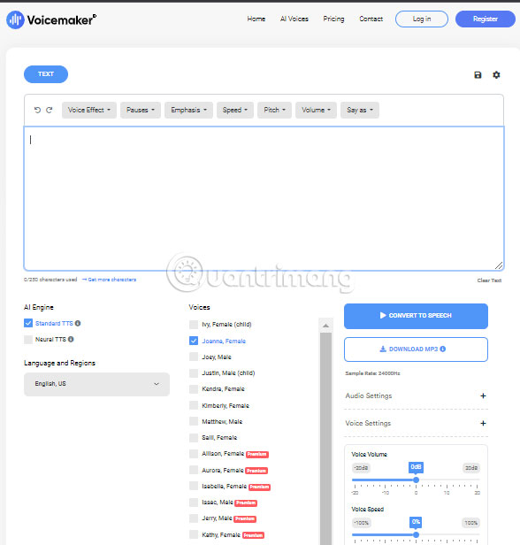
Task: Click Premium badge next to Jerry
Action: [x=245, y=519]
